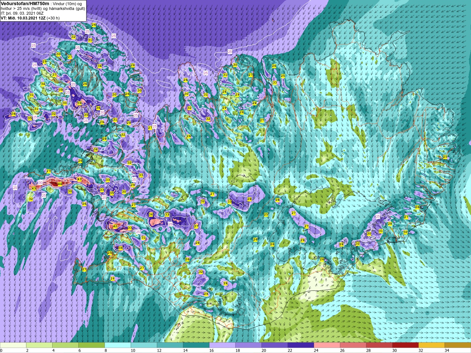This screenshot has width=471, height=353.
Task: Select the legend tick number 8
Action: [106, 350]
